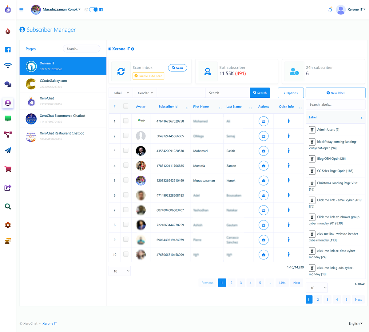Open the Label filter dropdown
Viewport: 369px width, 332px height.
tap(121, 93)
